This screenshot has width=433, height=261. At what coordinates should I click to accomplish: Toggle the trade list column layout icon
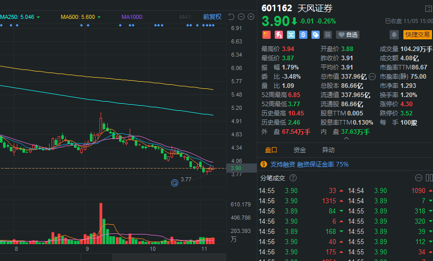pos(429,178)
